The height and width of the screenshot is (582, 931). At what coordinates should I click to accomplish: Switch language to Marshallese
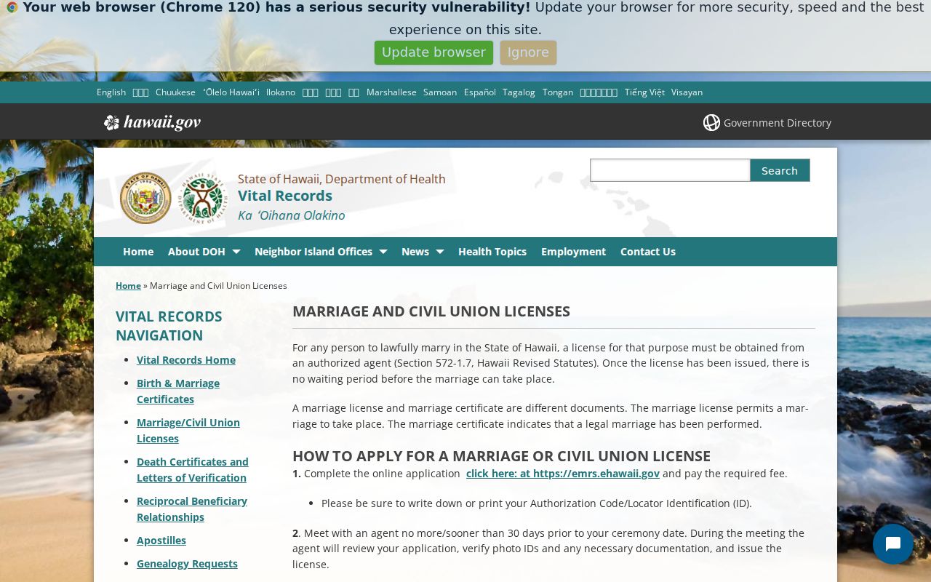391,92
